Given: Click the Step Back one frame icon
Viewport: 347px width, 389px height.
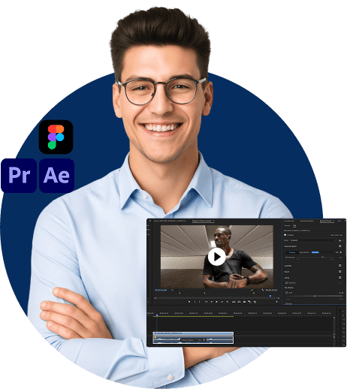Looking at the screenshot, I should coord(212,302).
